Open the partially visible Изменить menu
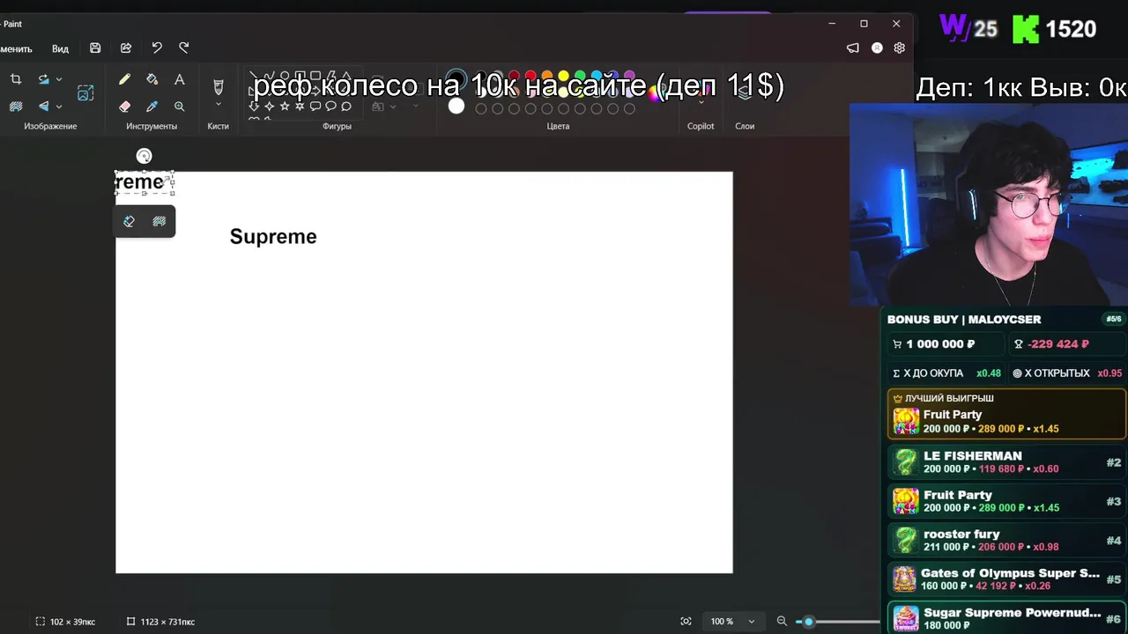The width and height of the screenshot is (1128, 634). click(16, 48)
